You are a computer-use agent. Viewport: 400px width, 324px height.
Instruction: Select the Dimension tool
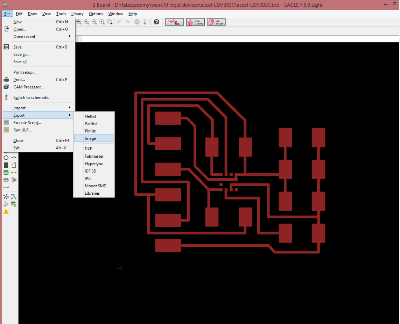[x=6, y=187]
